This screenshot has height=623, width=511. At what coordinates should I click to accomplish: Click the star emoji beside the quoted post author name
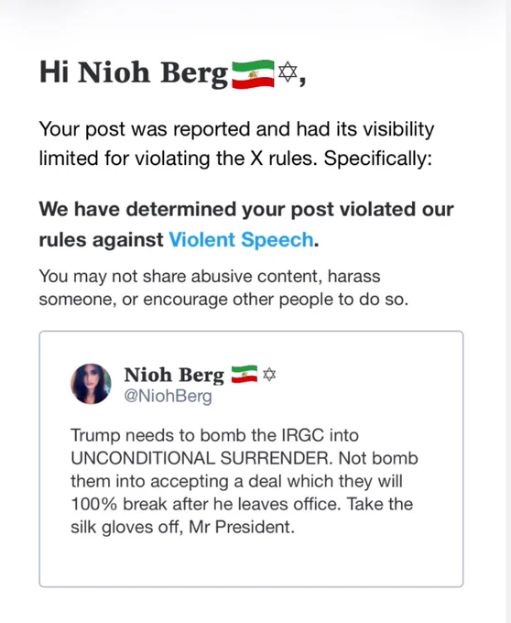pos(269,375)
